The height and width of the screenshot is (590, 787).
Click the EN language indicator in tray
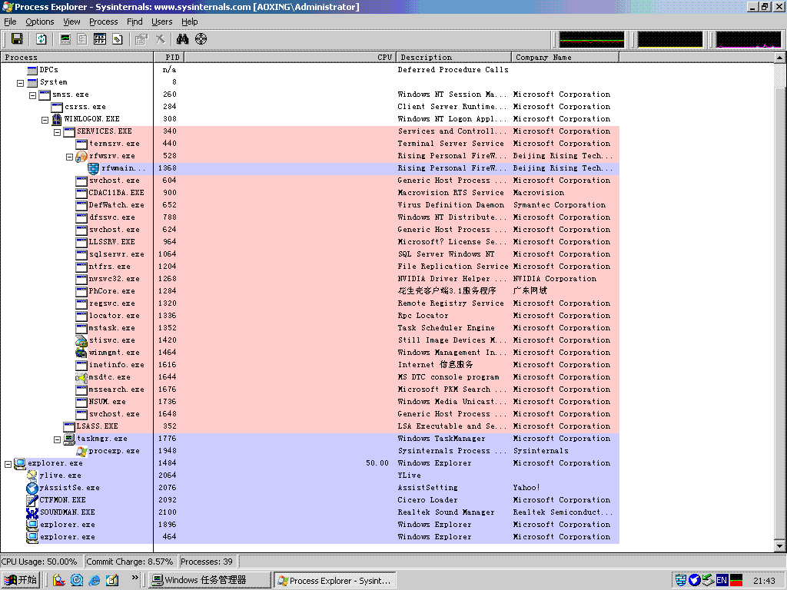pos(722,580)
